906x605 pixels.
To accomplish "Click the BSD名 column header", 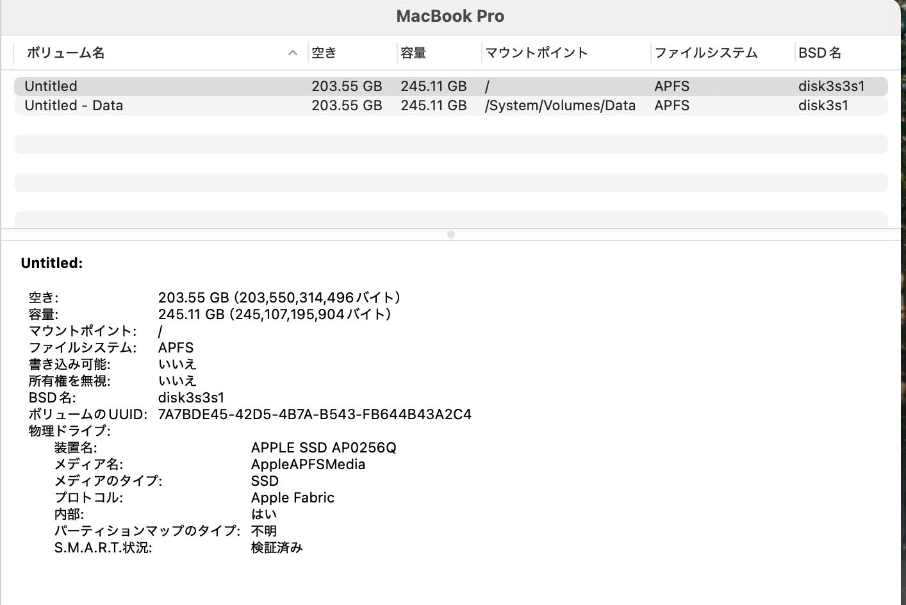I will click(x=820, y=53).
